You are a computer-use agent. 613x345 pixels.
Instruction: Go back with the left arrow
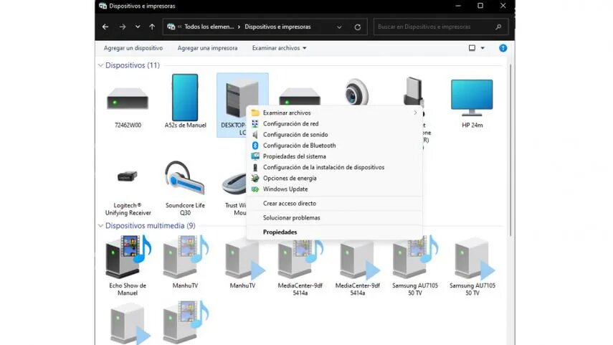pos(105,27)
